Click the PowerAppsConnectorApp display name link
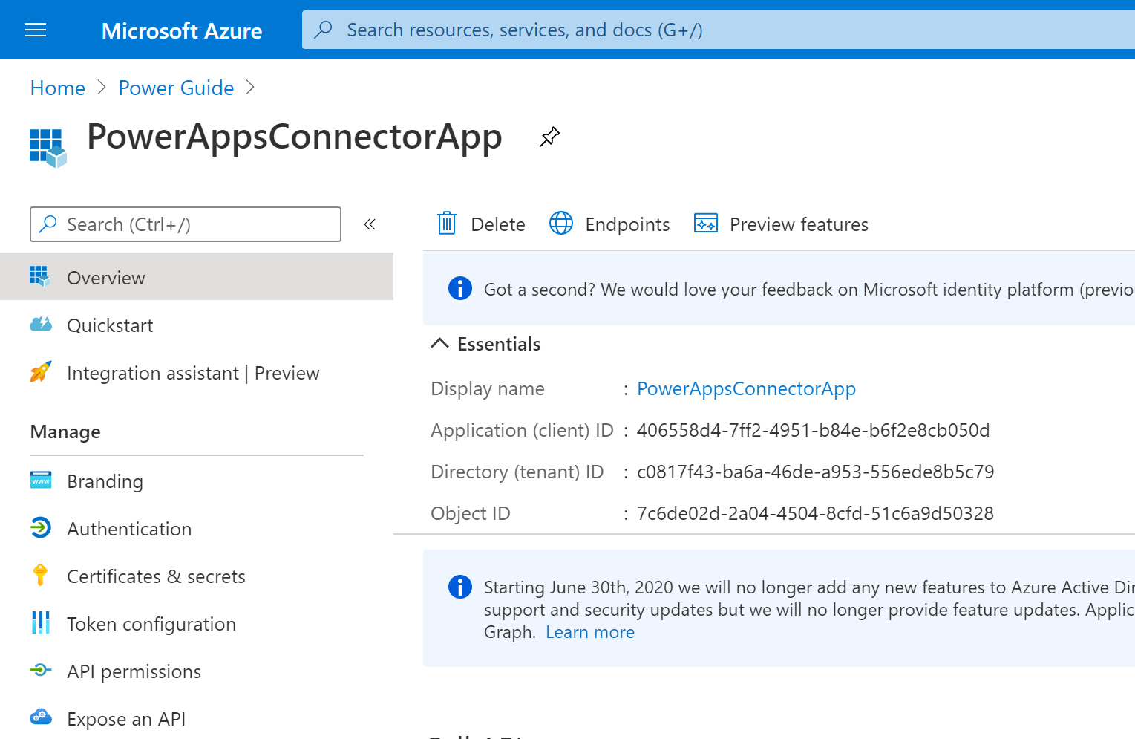 (746, 388)
